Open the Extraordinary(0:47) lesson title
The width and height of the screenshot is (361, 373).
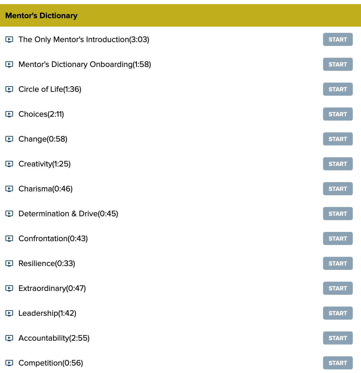[52, 288]
